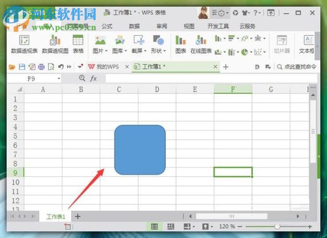Add a new document tab with plus

pos(226,67)
